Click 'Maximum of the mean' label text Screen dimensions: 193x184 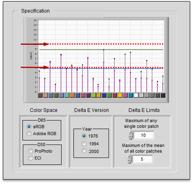[x=143, y=145]
